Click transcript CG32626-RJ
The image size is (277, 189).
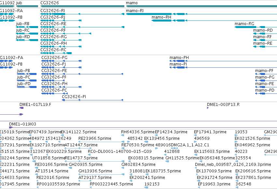(53, 17)
